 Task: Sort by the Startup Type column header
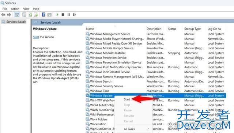193,29
